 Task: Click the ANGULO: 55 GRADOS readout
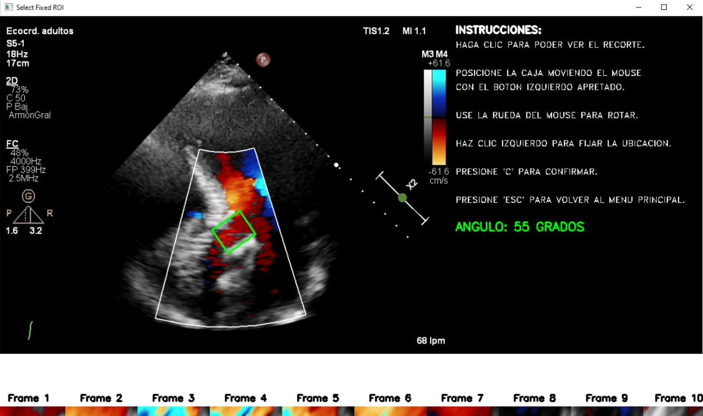[x=520, y=227]
